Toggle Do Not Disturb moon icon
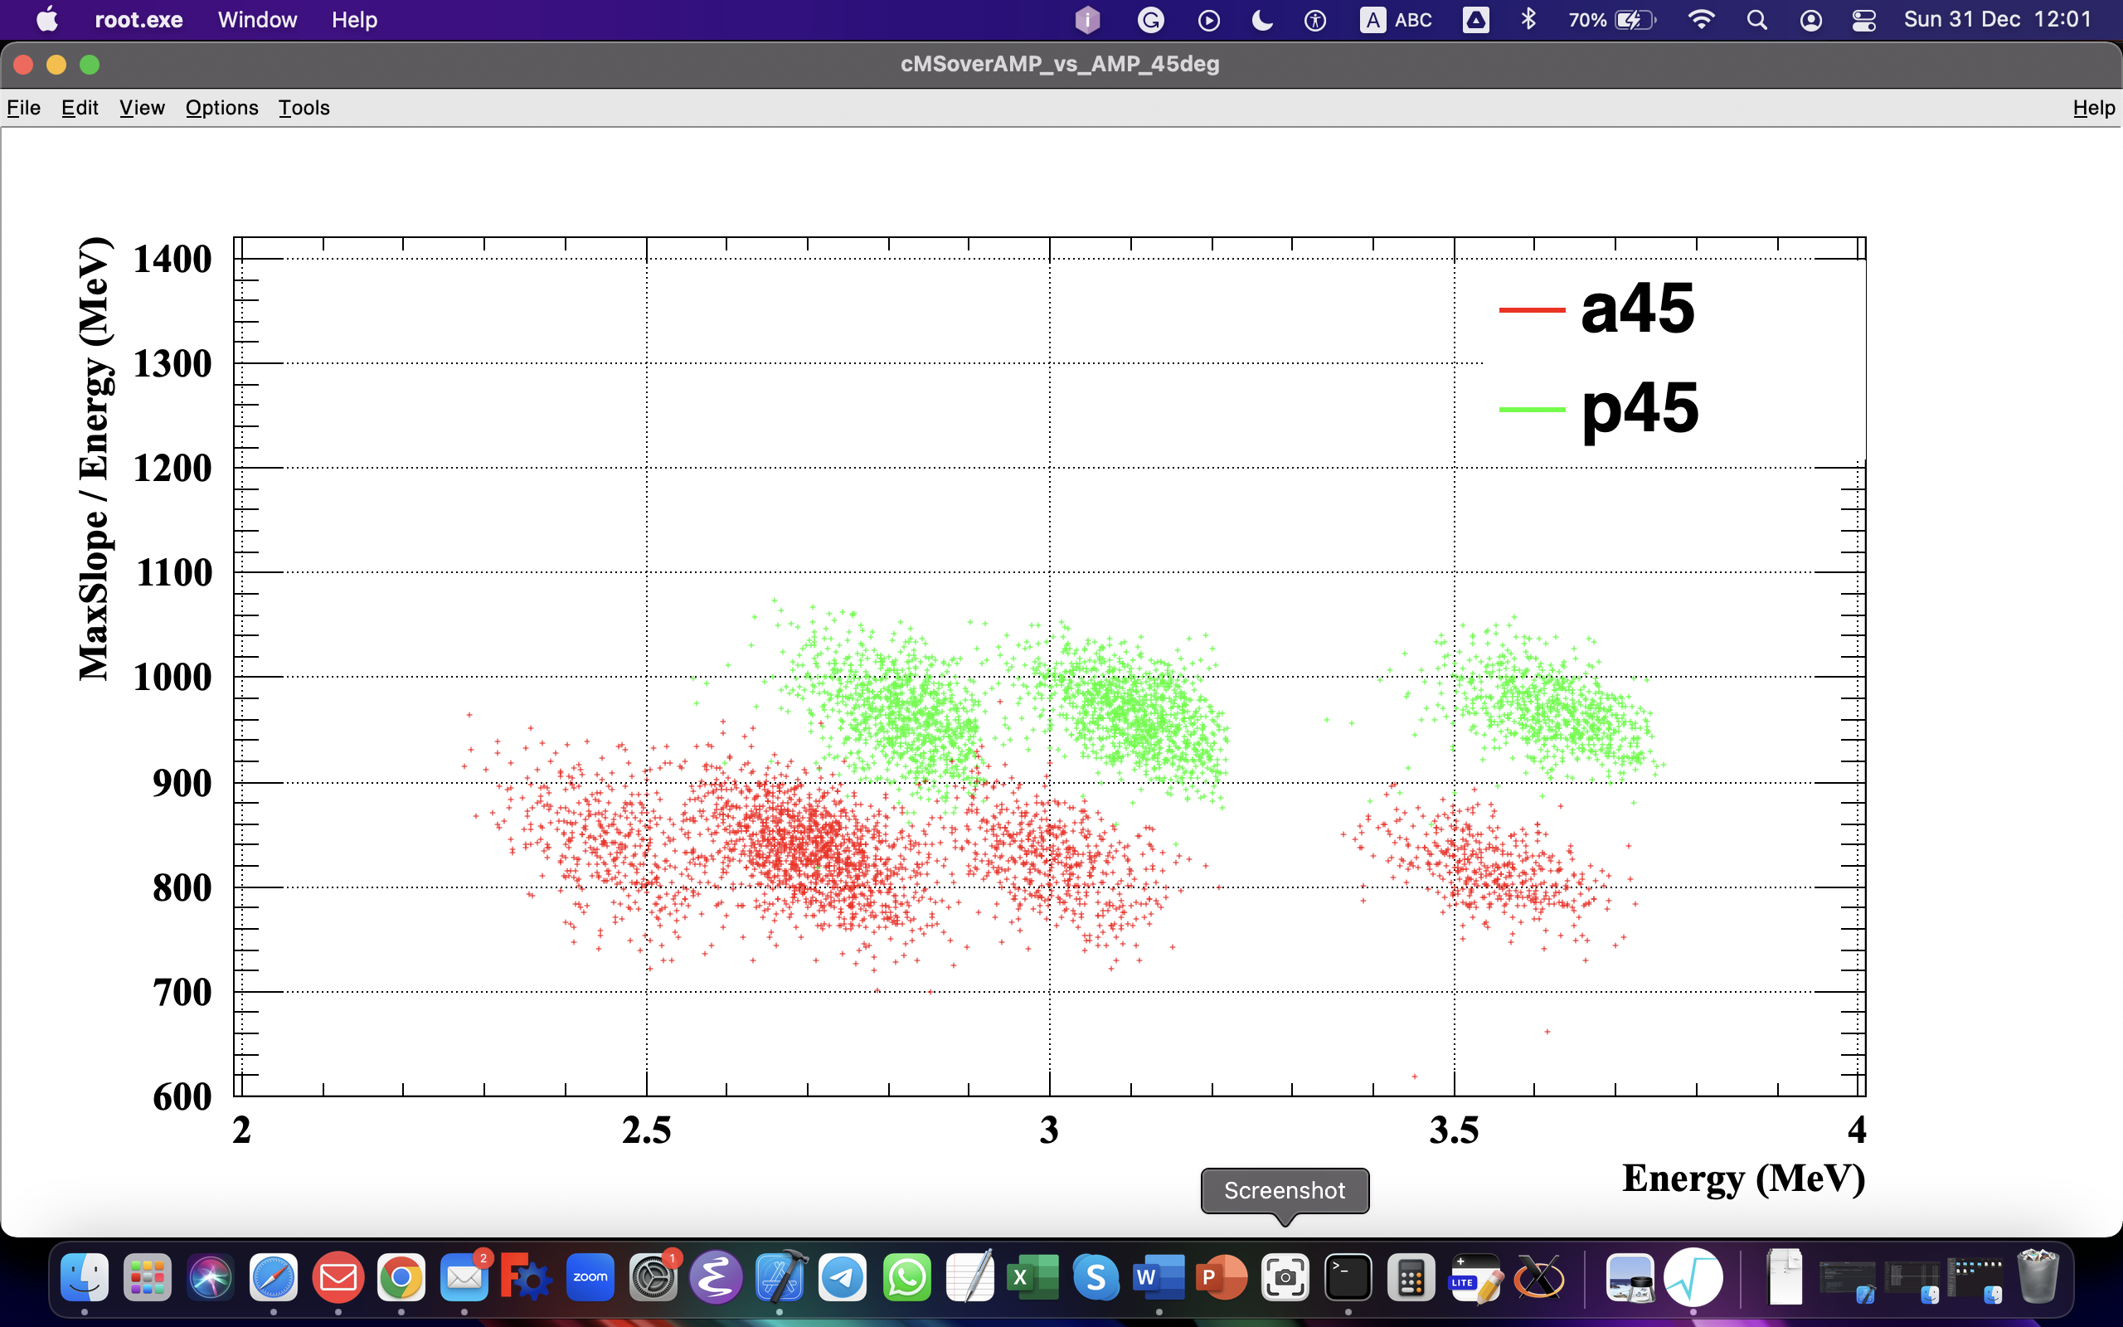Screen dimensions: 2123x1327 [x=1261, y=19]
